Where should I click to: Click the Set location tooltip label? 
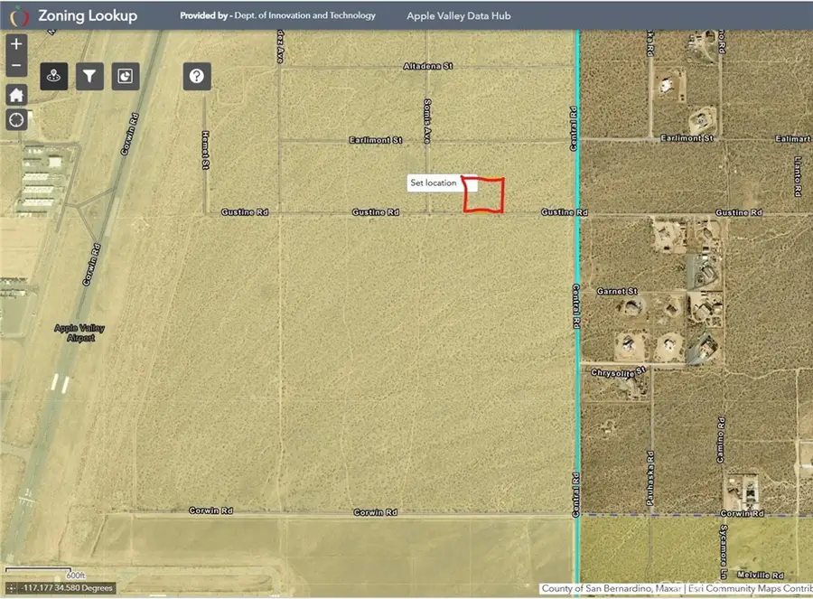[435, 183]
